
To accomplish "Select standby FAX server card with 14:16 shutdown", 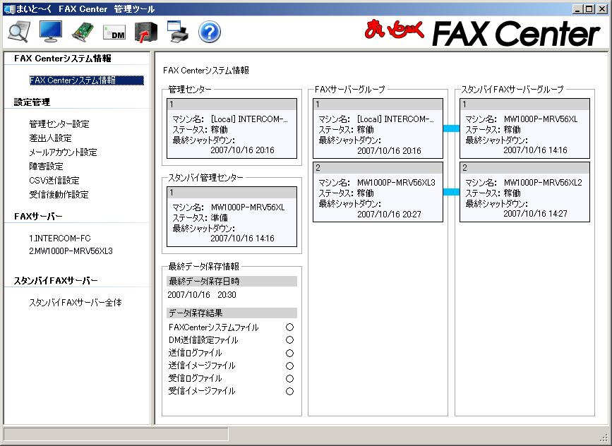I will click(524, 128).
